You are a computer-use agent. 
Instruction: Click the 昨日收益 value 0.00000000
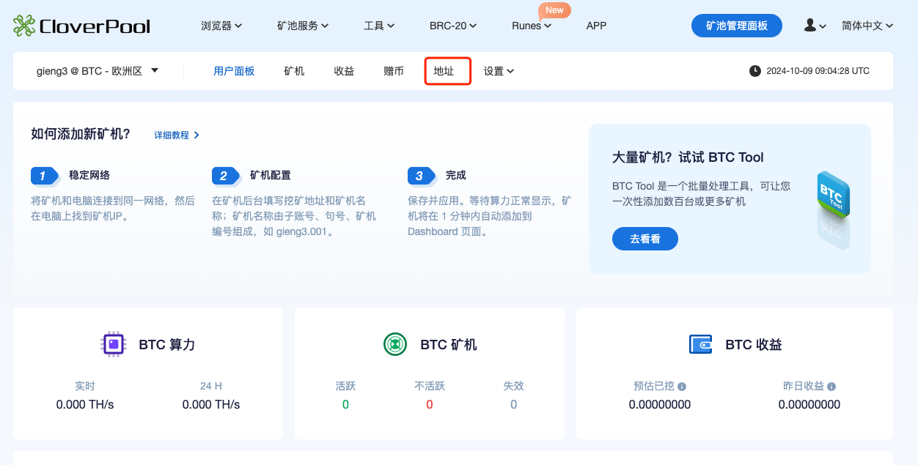tap(809, 404)
